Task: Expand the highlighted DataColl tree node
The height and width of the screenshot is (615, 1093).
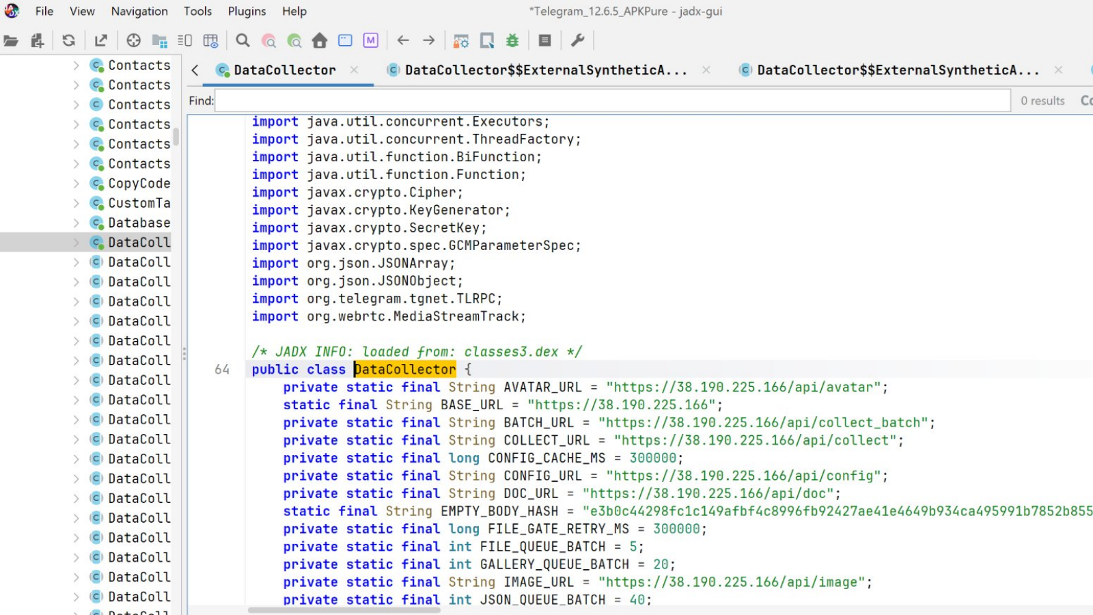Action: [77, 243]
